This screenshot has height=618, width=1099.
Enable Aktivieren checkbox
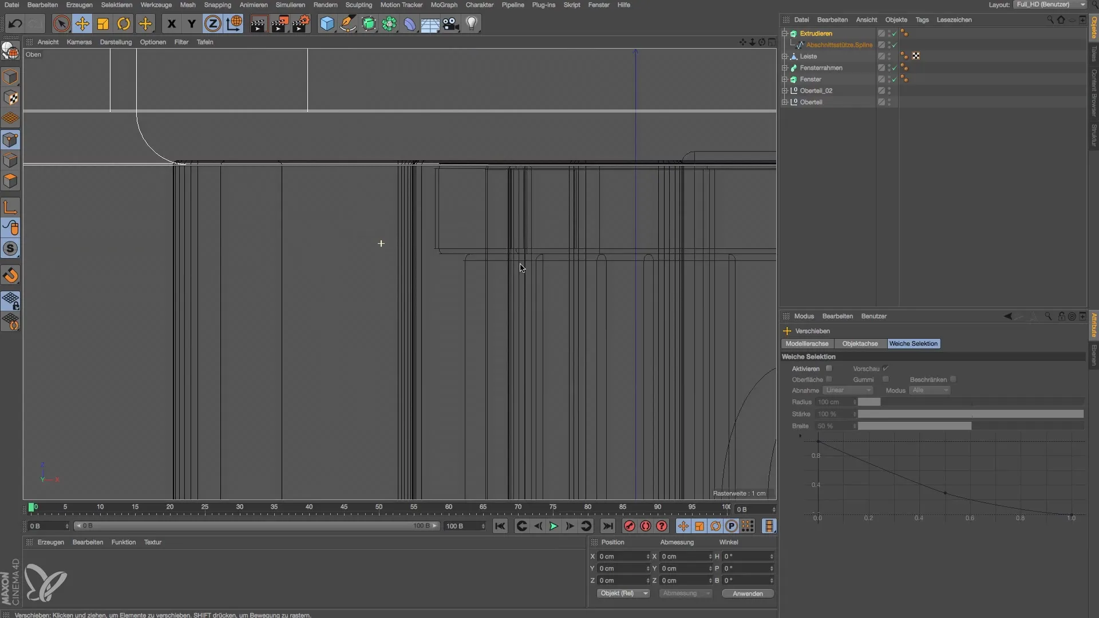coord(829,369)
